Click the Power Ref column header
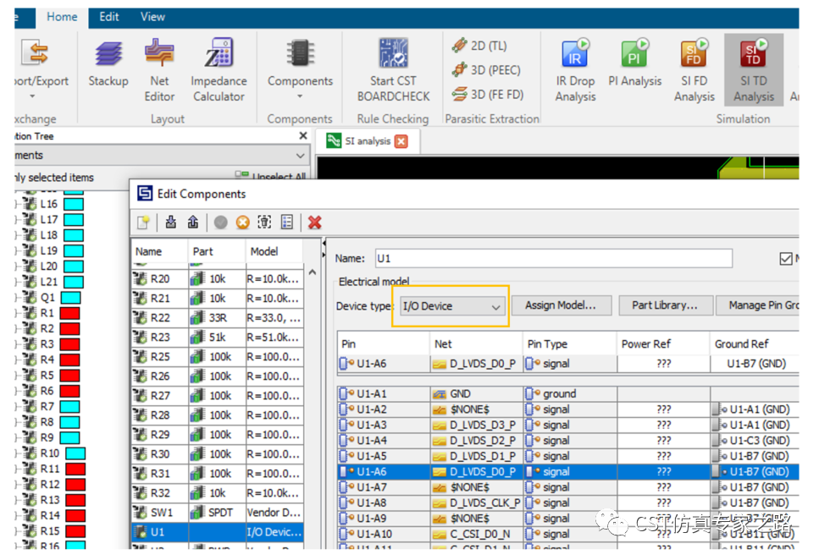 pos(663,344)
